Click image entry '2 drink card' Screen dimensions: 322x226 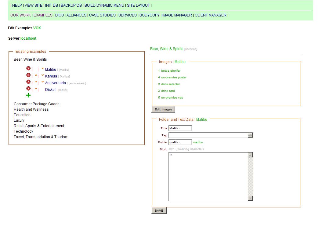tap(167, 91)
